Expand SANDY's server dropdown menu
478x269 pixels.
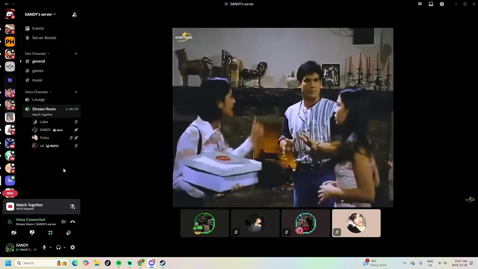point(40,14)
